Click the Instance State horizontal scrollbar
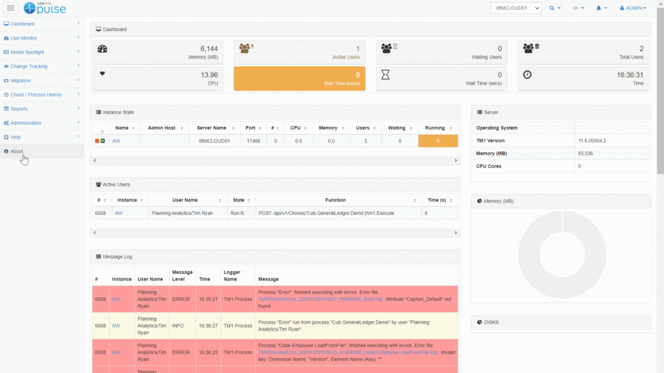 click(275, 160)
